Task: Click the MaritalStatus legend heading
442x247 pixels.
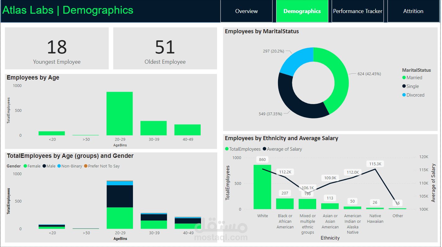Action: (x=417, y=70)
